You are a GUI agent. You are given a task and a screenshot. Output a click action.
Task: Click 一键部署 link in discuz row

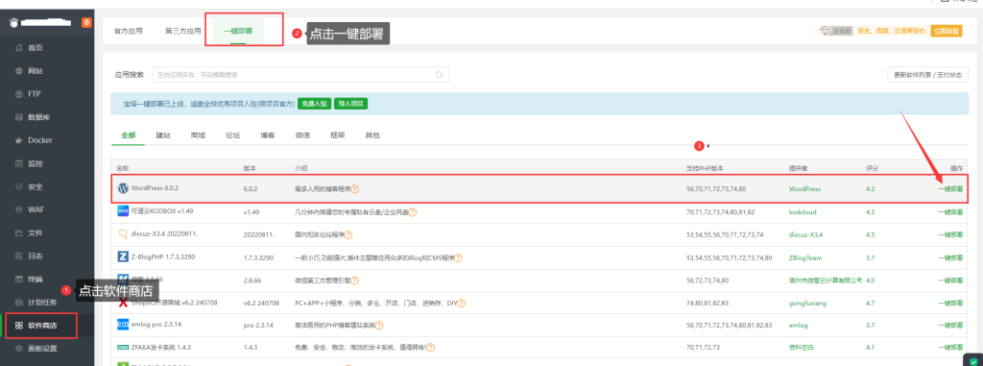[x=950, y=234]
